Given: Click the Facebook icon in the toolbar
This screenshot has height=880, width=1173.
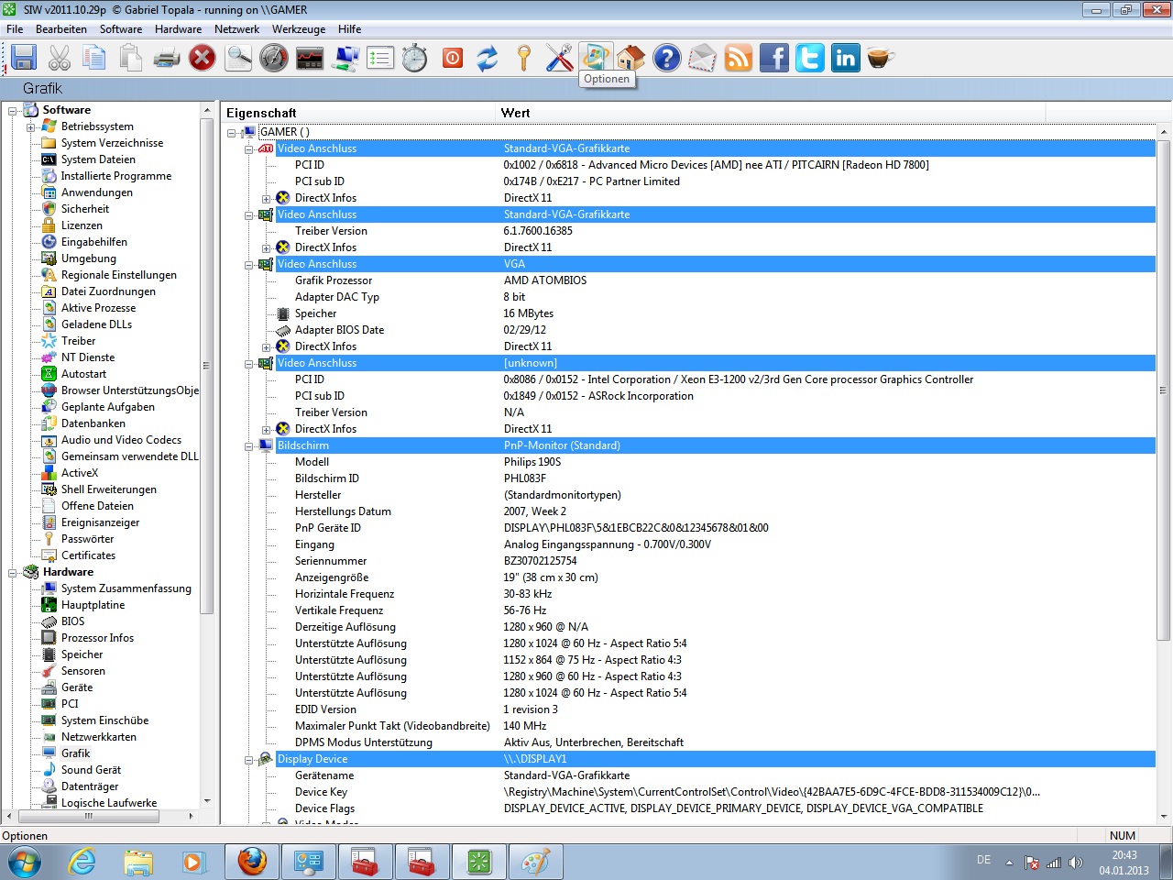Looking at the screenshot, I should click(x=773, y=58).
